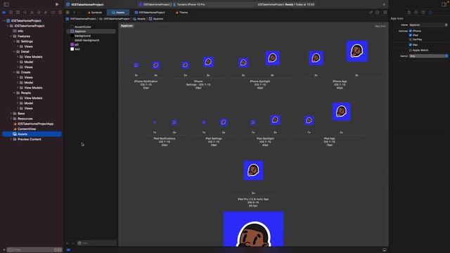Add a file using navigator plus button

4,250
